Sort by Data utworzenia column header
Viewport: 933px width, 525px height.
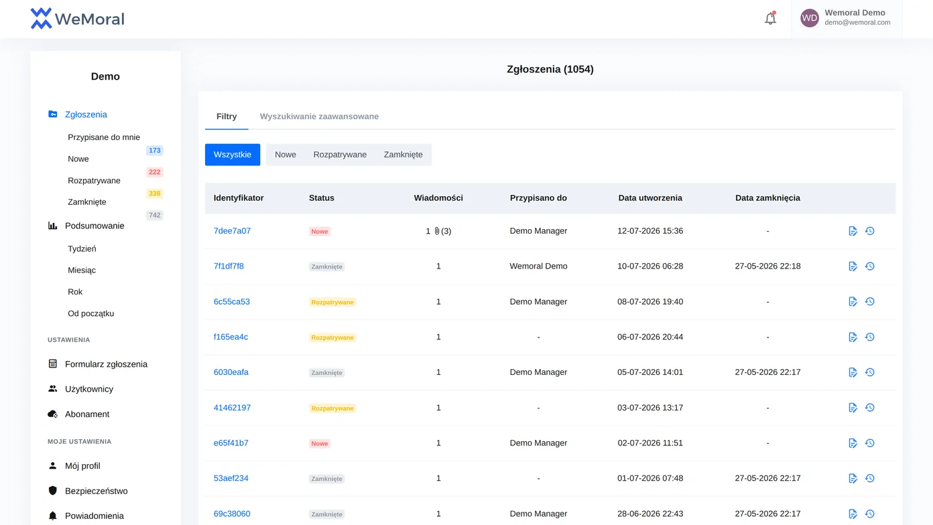click(x=650, y=198)
